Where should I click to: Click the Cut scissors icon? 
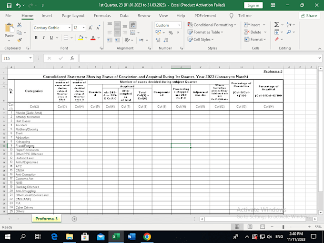click(x=20, y=25)
